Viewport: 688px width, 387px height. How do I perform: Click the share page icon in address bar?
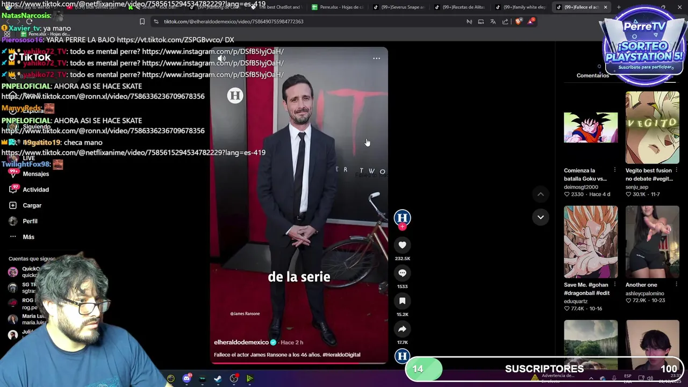505,21
